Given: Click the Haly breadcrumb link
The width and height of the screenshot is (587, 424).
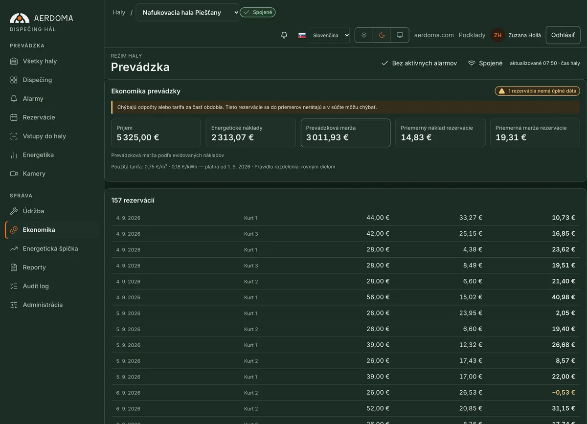Looking at the screenshot, I should tap(119, 12).
